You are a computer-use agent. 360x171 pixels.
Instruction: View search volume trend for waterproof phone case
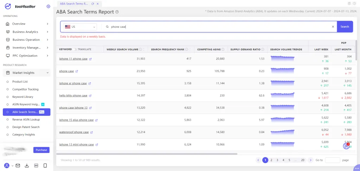(282, 132)
